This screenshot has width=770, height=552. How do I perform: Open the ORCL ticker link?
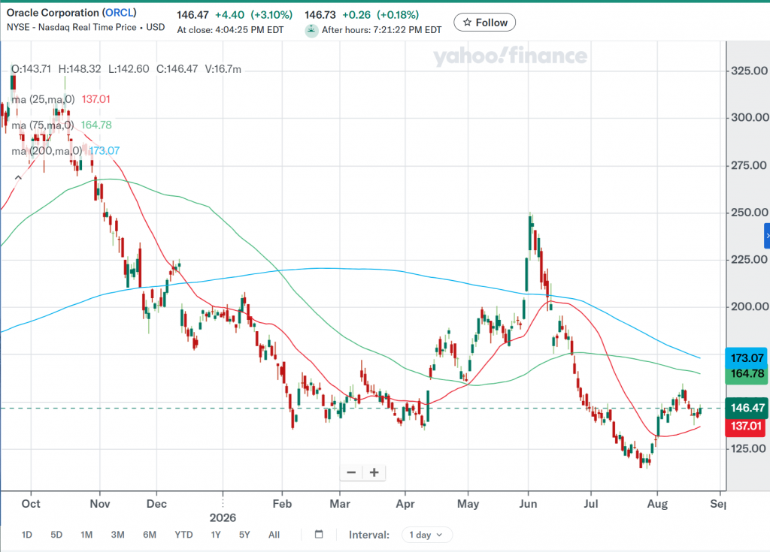tap(120, 13)
